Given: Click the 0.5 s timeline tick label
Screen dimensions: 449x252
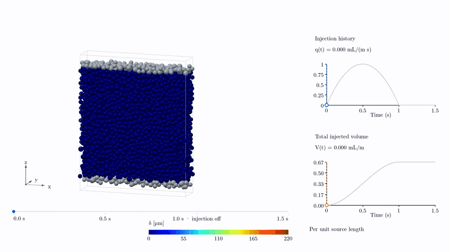Looking at the screenshot, I should (105, 219).
